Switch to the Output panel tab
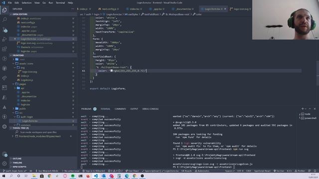 pyautogui.click(x=134, y=109)
